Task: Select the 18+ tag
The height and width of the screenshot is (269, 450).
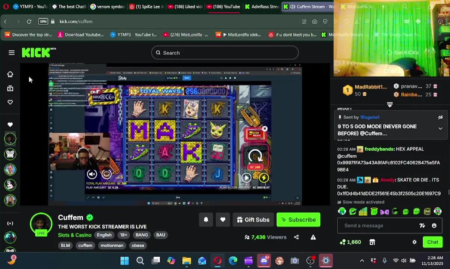Action: point(123,235)
